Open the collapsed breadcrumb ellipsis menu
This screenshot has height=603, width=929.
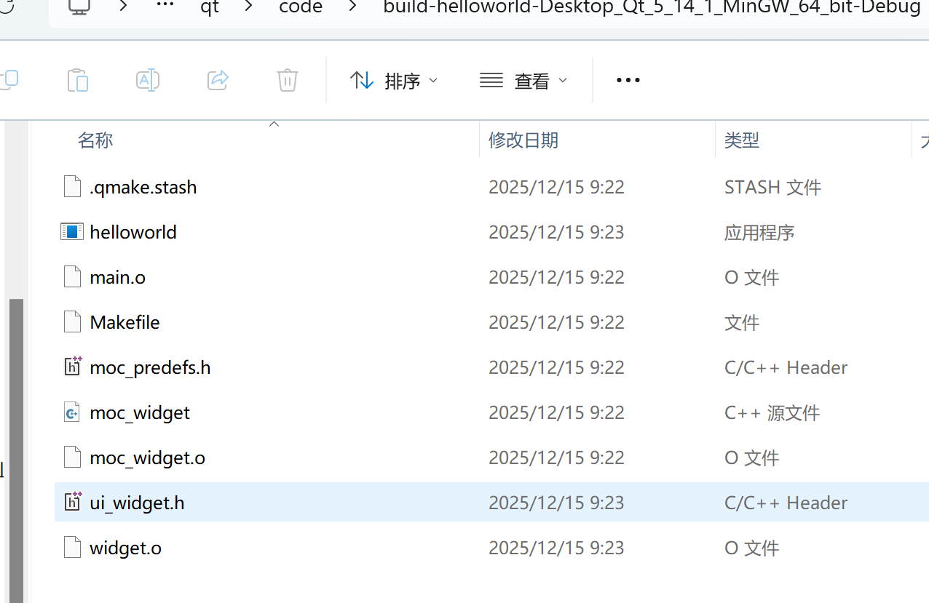pos(165,8)
